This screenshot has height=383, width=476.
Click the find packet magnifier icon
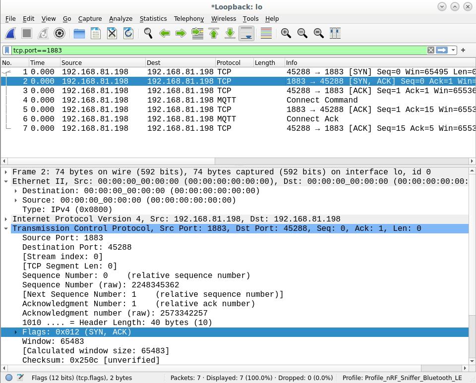coord(148,33)
